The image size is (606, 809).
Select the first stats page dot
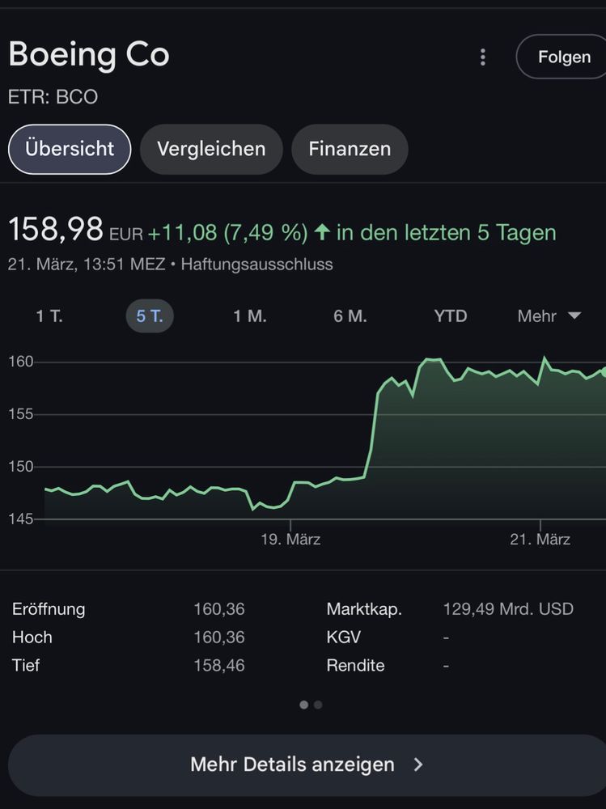tap(304, 705)
